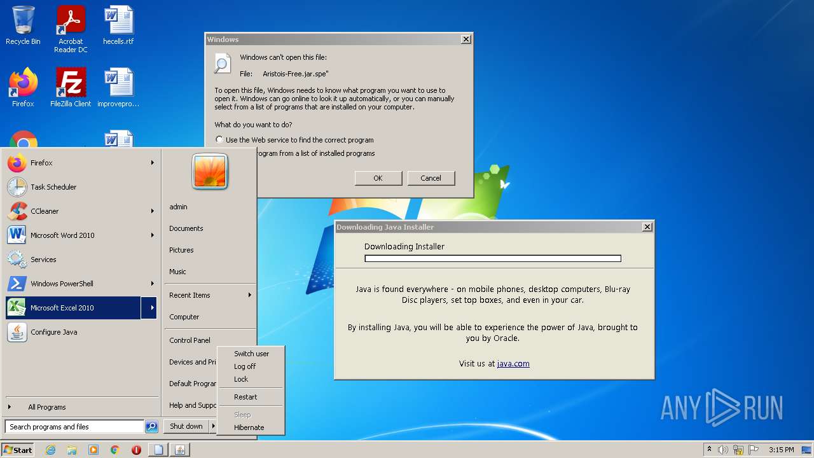Open Pictures from Start menu
The width and height of the screenshot is (814, 458).
click(181, 250)
